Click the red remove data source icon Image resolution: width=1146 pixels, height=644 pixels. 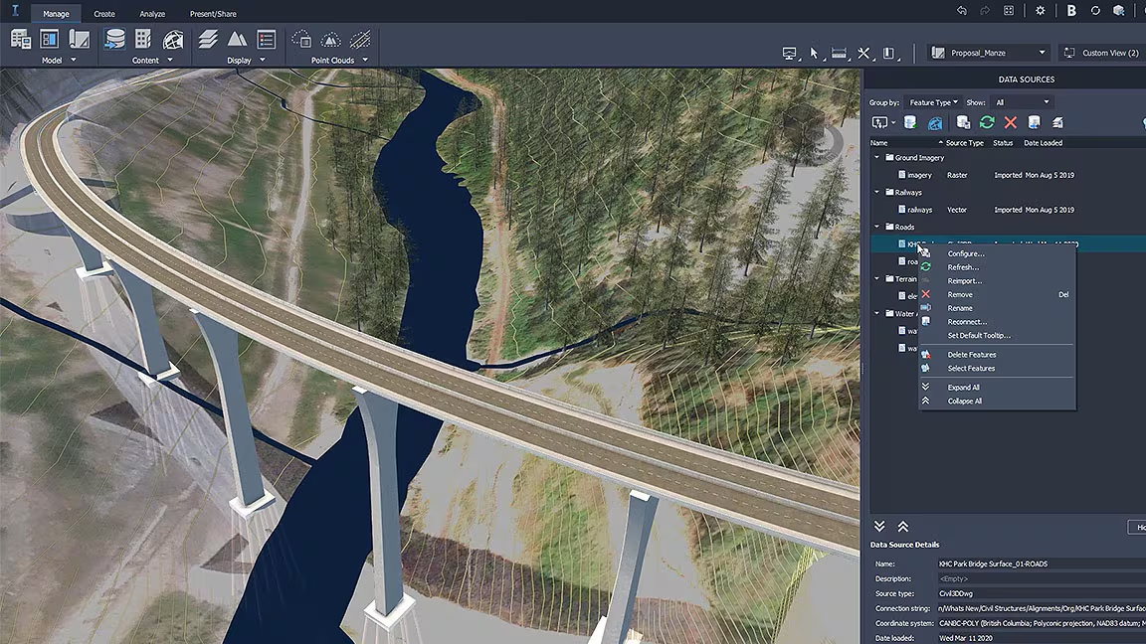(x=1011, y=121)
